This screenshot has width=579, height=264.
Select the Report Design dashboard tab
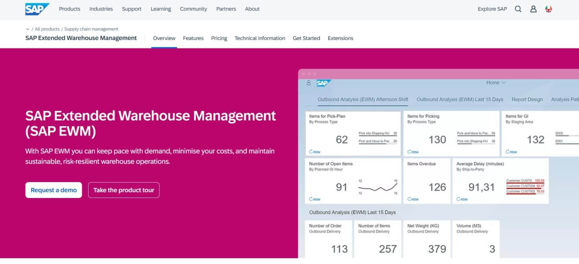coord(527,99)
